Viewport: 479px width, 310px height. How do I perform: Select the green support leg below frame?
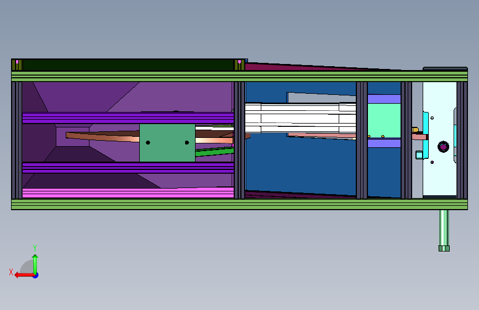pos(444,231)
